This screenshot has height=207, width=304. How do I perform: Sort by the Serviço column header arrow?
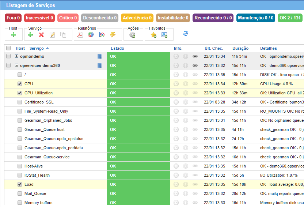click(x=47, y=48)
